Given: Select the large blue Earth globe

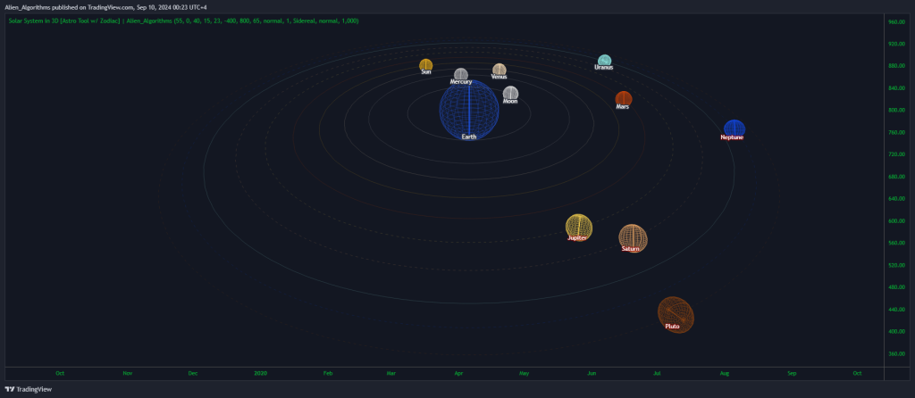Looking at the screenshot, I should 469,110.
